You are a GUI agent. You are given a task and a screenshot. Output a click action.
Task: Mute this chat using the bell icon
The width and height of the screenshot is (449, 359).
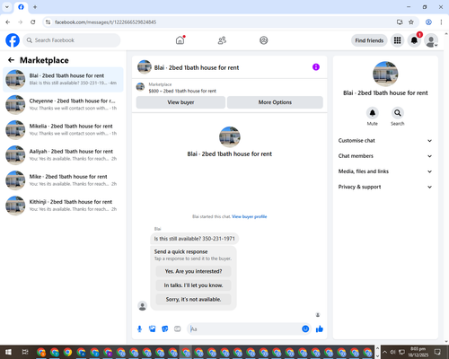373,113
